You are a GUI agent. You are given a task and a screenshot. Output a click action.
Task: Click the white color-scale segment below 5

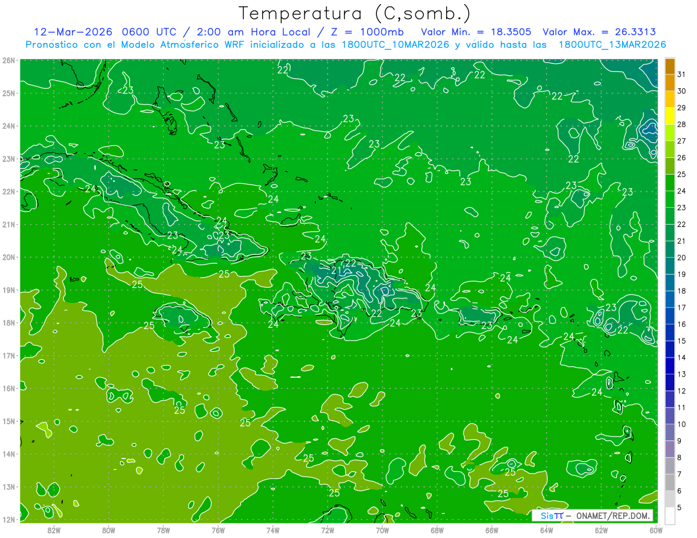[670, 515]
